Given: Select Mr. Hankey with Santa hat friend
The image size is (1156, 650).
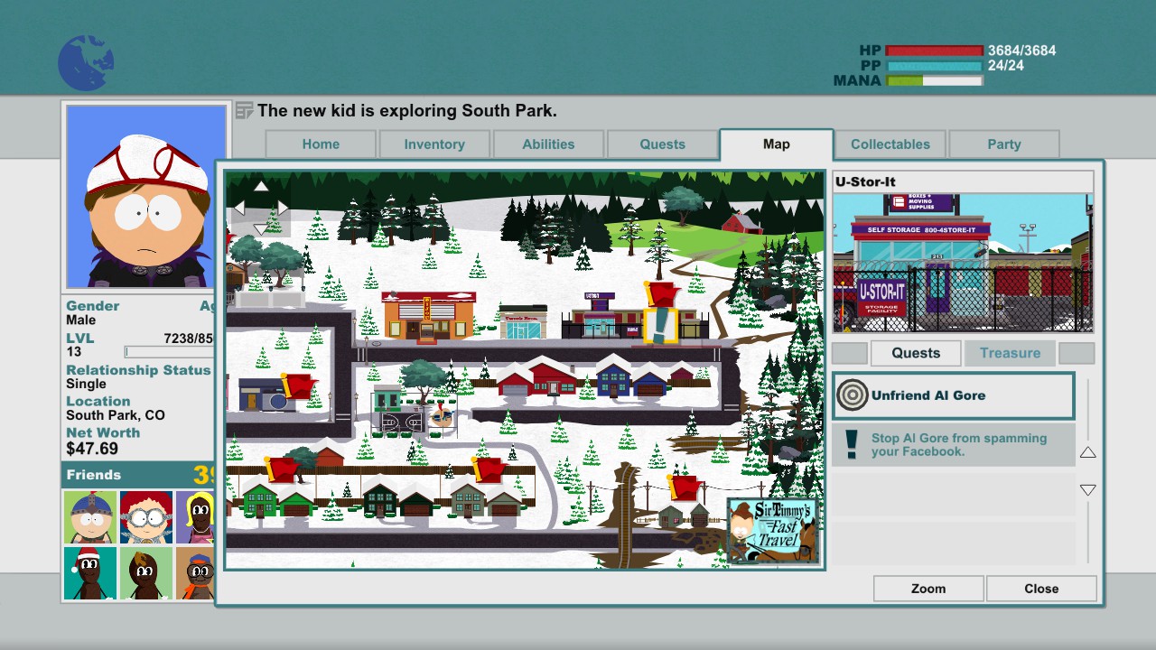Looking at the screenshot, I should 90,572.
